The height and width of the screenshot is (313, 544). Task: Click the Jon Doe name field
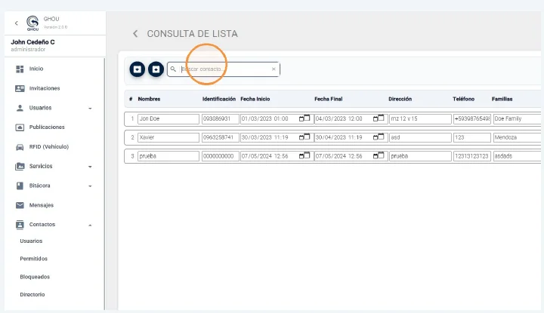click(168, 118)
